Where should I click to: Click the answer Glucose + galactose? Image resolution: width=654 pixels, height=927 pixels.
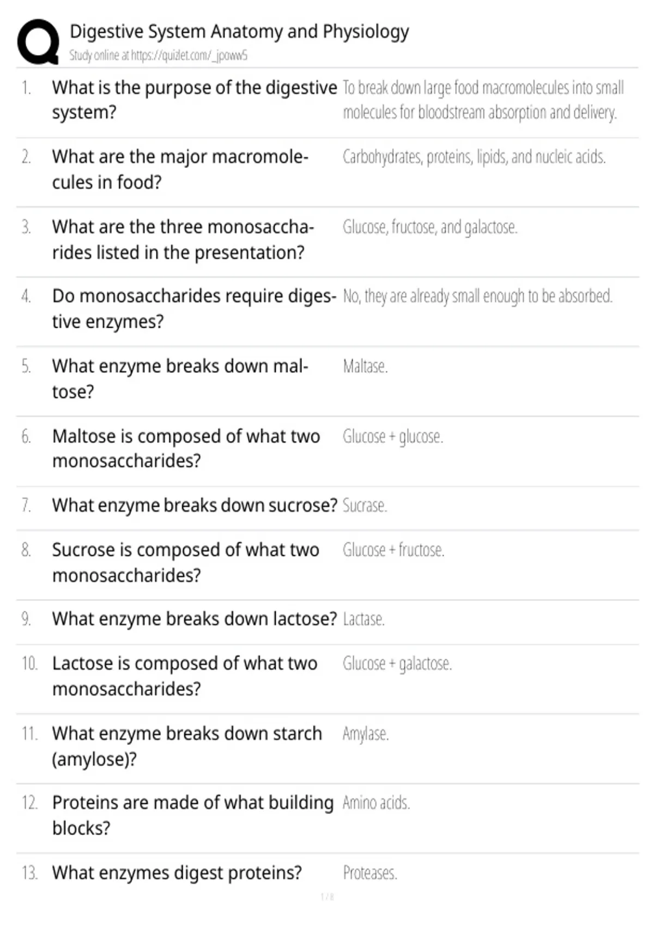click(397, 664)
